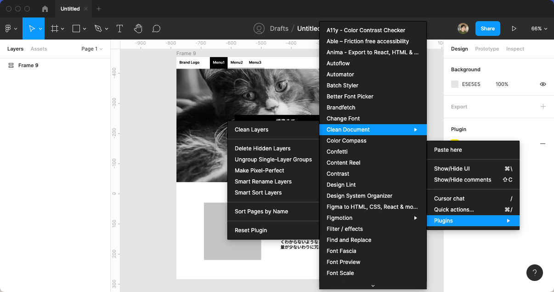Switch to the Prototype tab
The width and height of the screenshot is (554, 292).
[486, 49]
